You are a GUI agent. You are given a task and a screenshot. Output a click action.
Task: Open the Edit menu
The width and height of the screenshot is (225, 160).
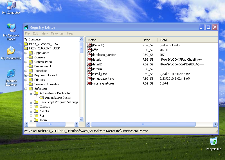[x=35, y=33]
